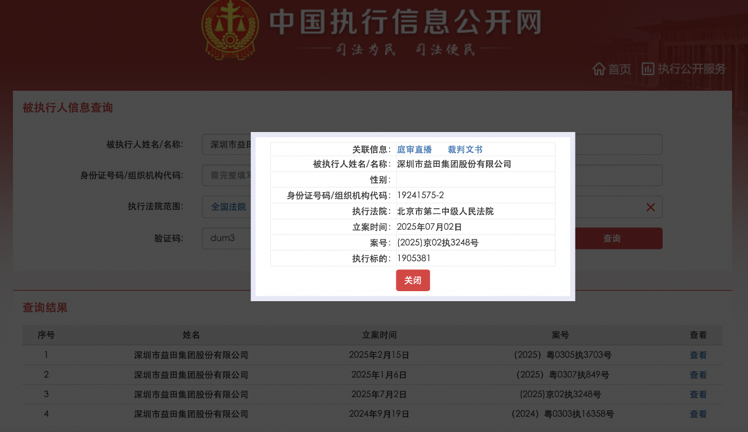Click the 中国执行信息公开网 site title
The height and width of the screenshot is (432, 748).
point(405,22)
